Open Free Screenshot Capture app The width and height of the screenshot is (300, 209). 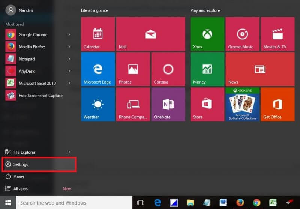coord(38,96)
